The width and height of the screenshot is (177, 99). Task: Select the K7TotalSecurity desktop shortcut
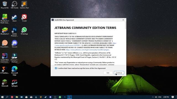5,70
